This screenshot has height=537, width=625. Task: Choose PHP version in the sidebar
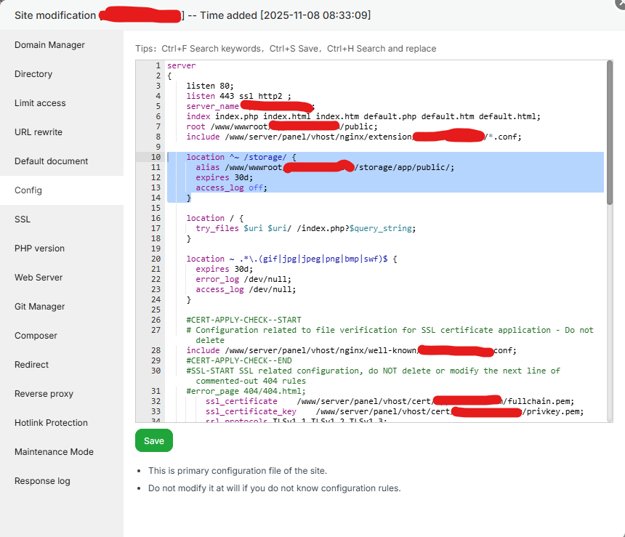(39, 249)
